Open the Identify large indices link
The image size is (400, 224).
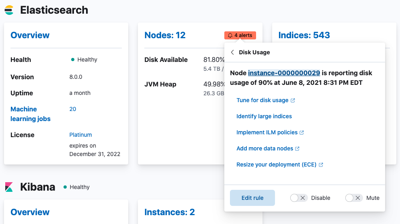coord(264,116)
